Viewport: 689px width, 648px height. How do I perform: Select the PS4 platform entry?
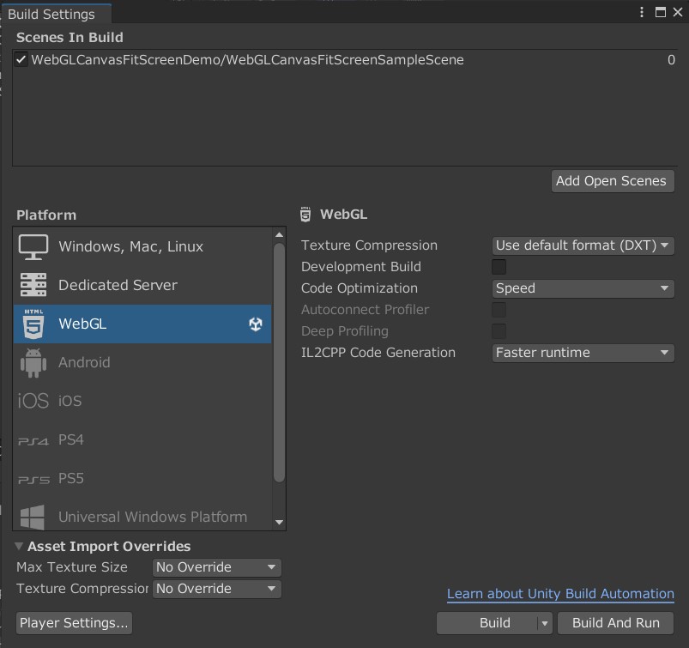click(142, 439)
